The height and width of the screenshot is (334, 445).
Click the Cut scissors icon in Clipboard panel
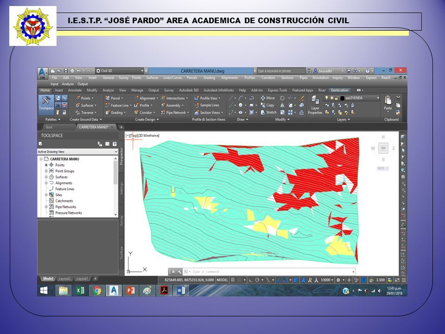[x=398, y=98]
